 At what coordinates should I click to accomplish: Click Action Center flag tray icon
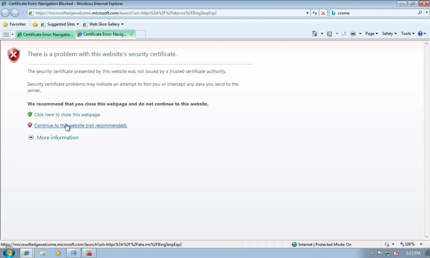point(380,253)
